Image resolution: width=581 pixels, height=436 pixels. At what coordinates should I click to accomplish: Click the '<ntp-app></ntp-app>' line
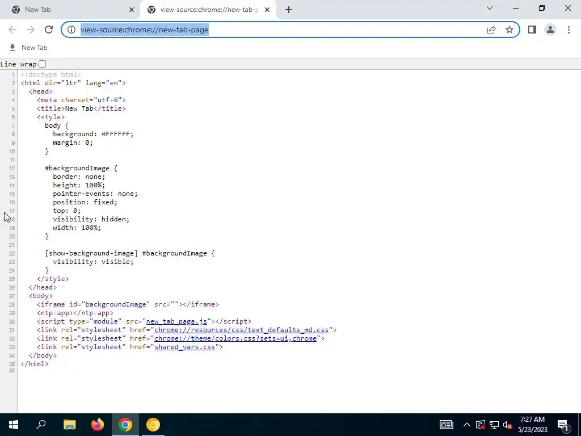click(x=75, y=313)
